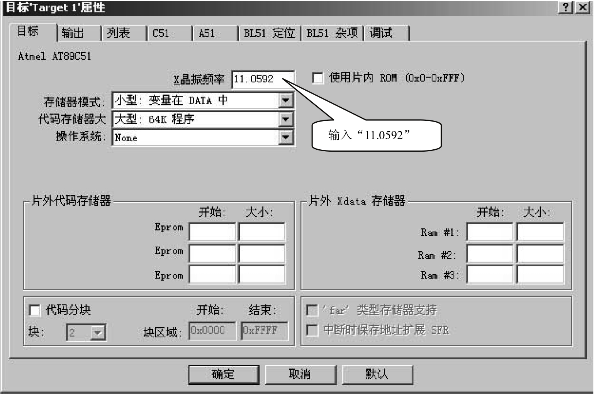Expand the 存储器模式 dropdown
The width and height of the screenshot is (594, 394).
(285, 101)
